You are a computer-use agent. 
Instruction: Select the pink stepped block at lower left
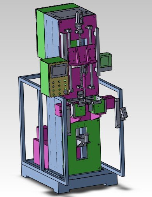pyautogui.click(x=41, y=147)
